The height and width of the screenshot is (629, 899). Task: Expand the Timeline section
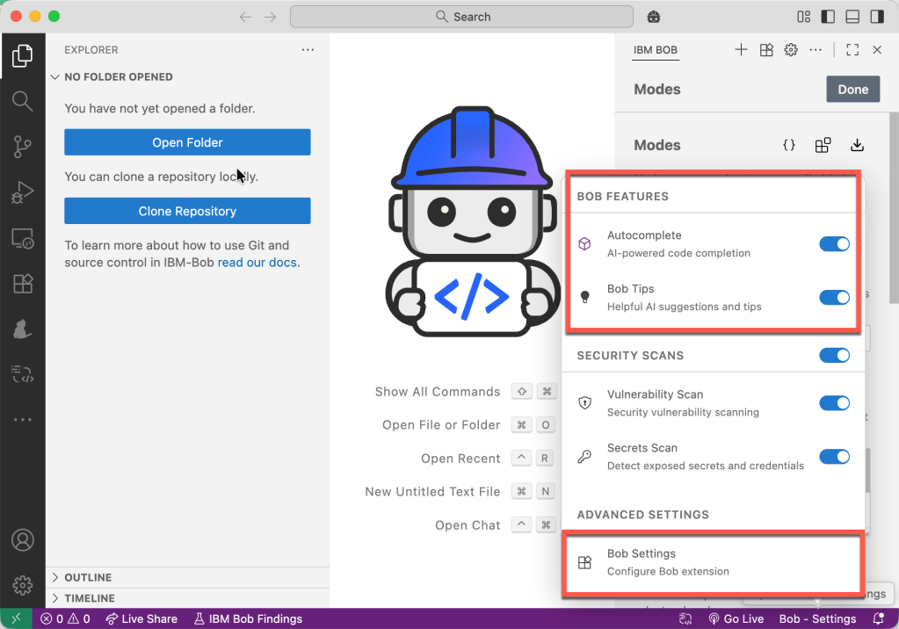tap(90, 598)
